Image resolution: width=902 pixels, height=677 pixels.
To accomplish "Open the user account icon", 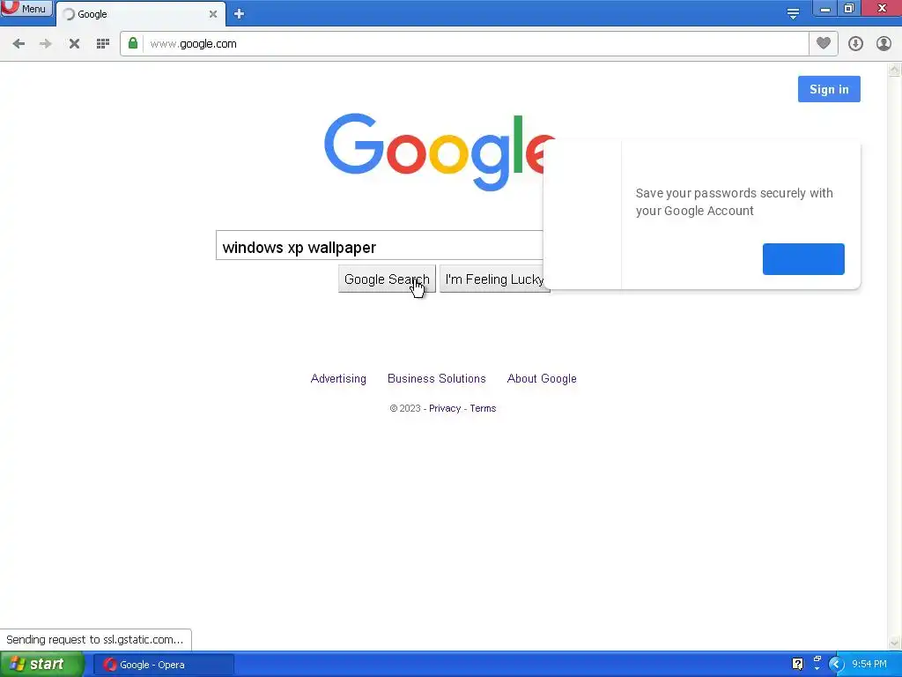I will click(884, 44).
